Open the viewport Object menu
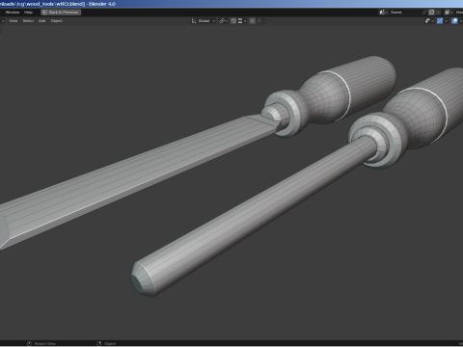463x347 pixels. coord(56,21)
